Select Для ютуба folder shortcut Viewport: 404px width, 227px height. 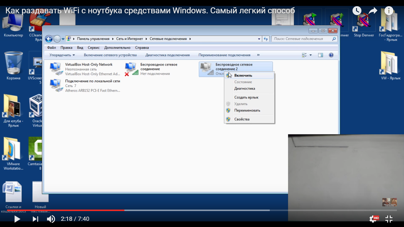(x=13, y=111)
